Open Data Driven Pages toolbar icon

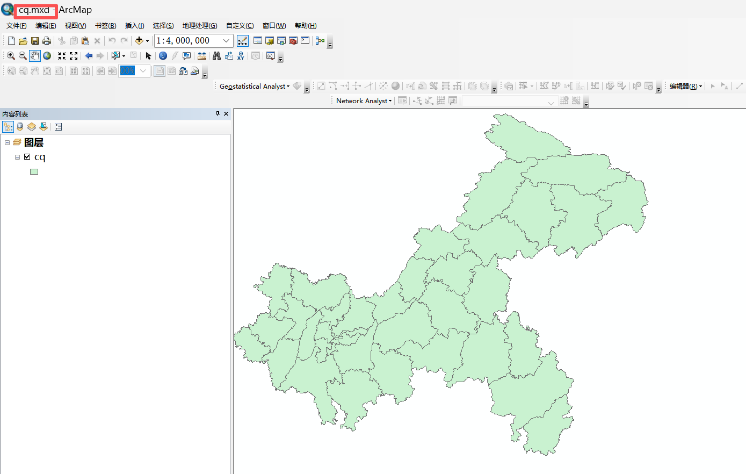[x=195, y=71]
